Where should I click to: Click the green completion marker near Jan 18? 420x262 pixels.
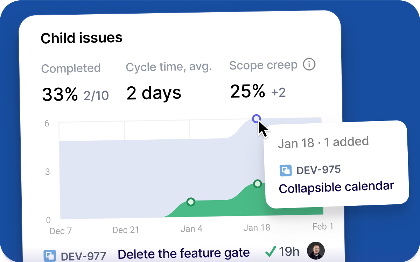pos(258,183)
